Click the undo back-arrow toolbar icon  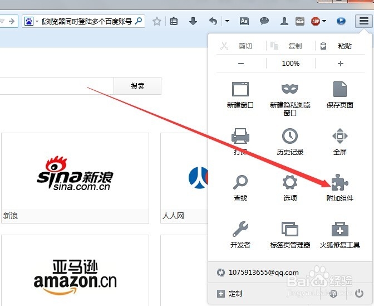click(213, 21)
